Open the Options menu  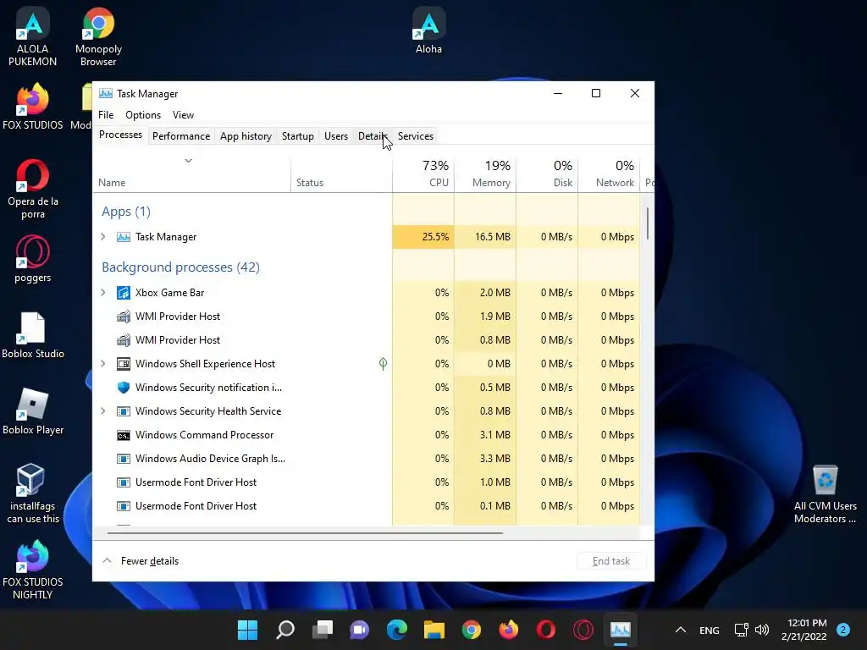click(x=142, y=115)
